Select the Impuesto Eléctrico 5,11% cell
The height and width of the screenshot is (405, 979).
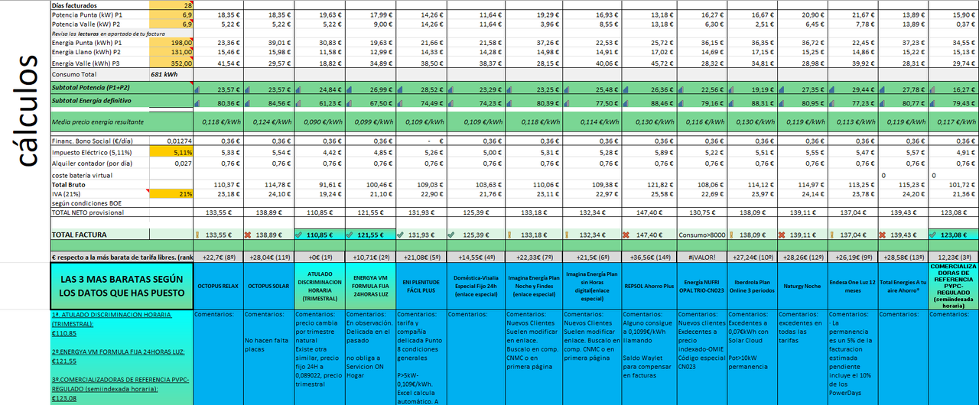pos(171,152)
